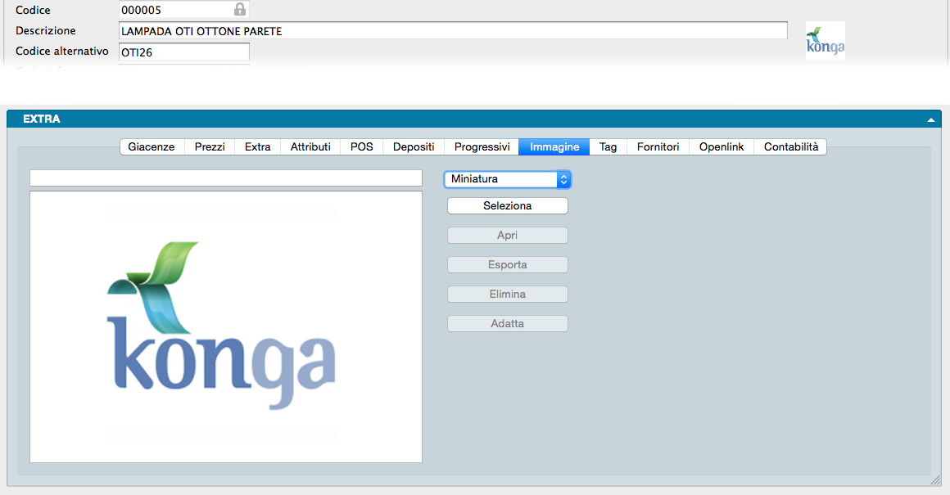The image size is (950, 495).
Task: Click the lock icon beside Codice field
Action: click(x=239, y=10)
